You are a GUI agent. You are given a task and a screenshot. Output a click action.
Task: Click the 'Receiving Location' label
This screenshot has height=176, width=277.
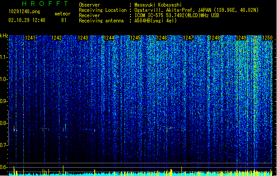103,10
